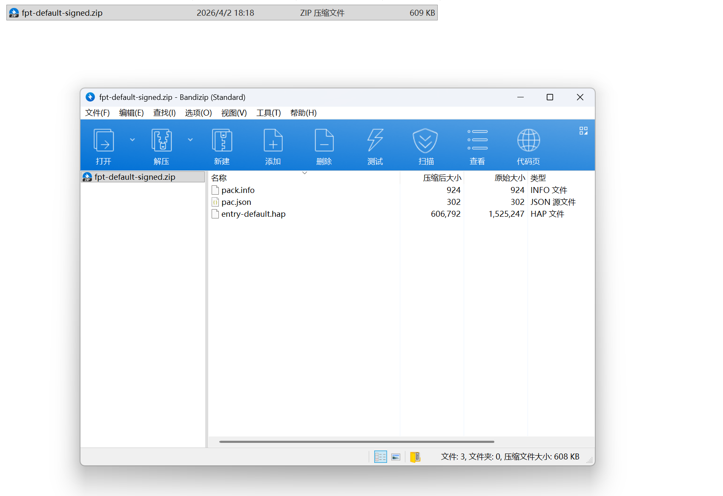Run the 测试 (Test) archive tool

click(375, 140)
